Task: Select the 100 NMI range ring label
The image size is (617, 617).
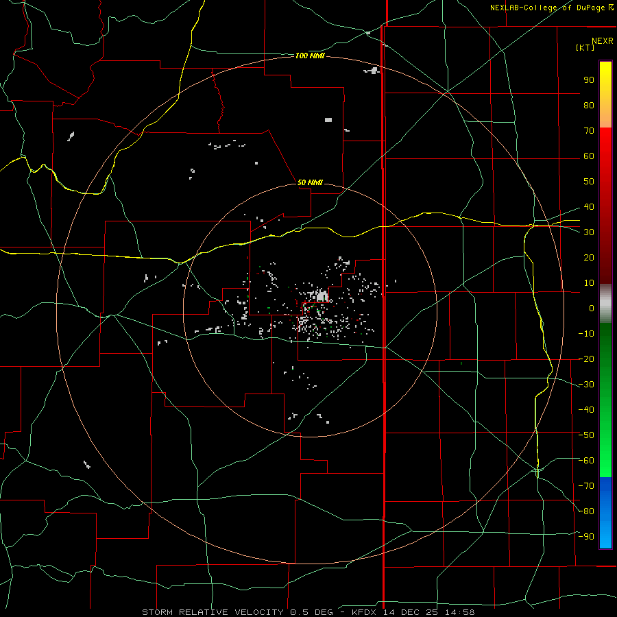Action: pos(310,56)
